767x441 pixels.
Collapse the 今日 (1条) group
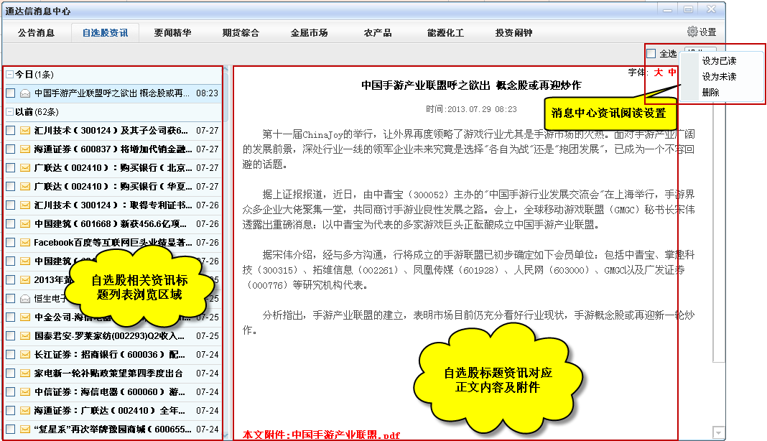pos(9,75)
